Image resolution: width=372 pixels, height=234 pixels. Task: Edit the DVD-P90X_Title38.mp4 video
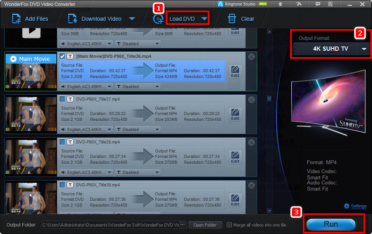[x=235, y=157]
